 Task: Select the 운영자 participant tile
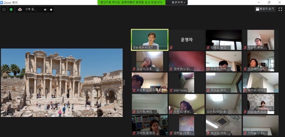point(187,40)
